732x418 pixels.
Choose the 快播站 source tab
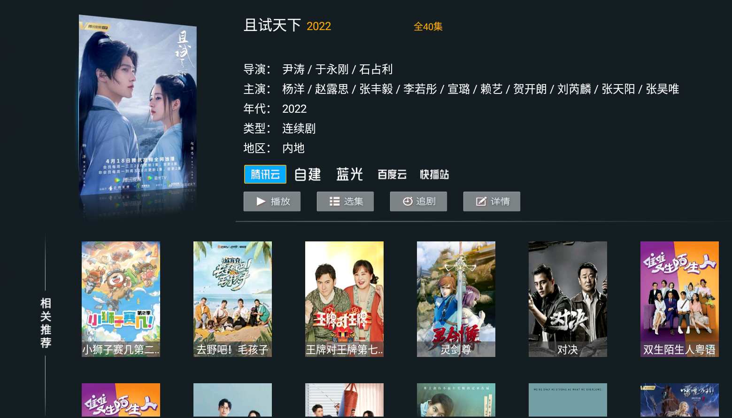(x=434, y=174)
